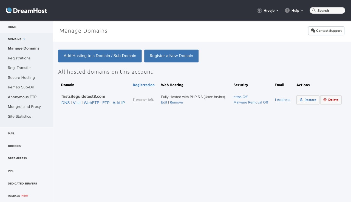Click Add Hosting to a Domain / Sub-Domain

[100, 56]
